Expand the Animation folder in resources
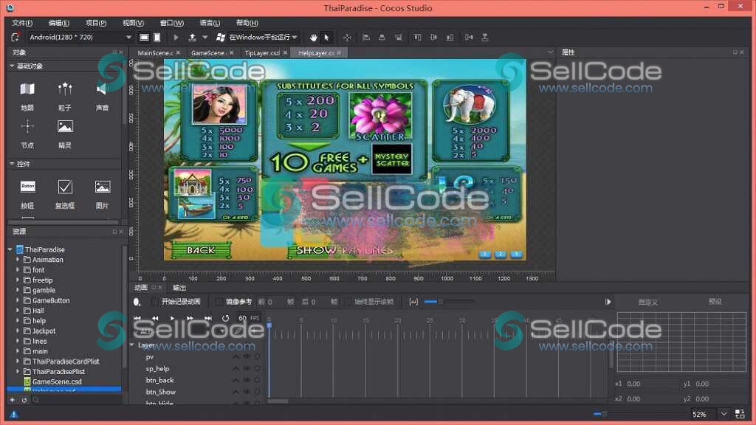Viewport: 756px width, 425px height. click(18, 260)
